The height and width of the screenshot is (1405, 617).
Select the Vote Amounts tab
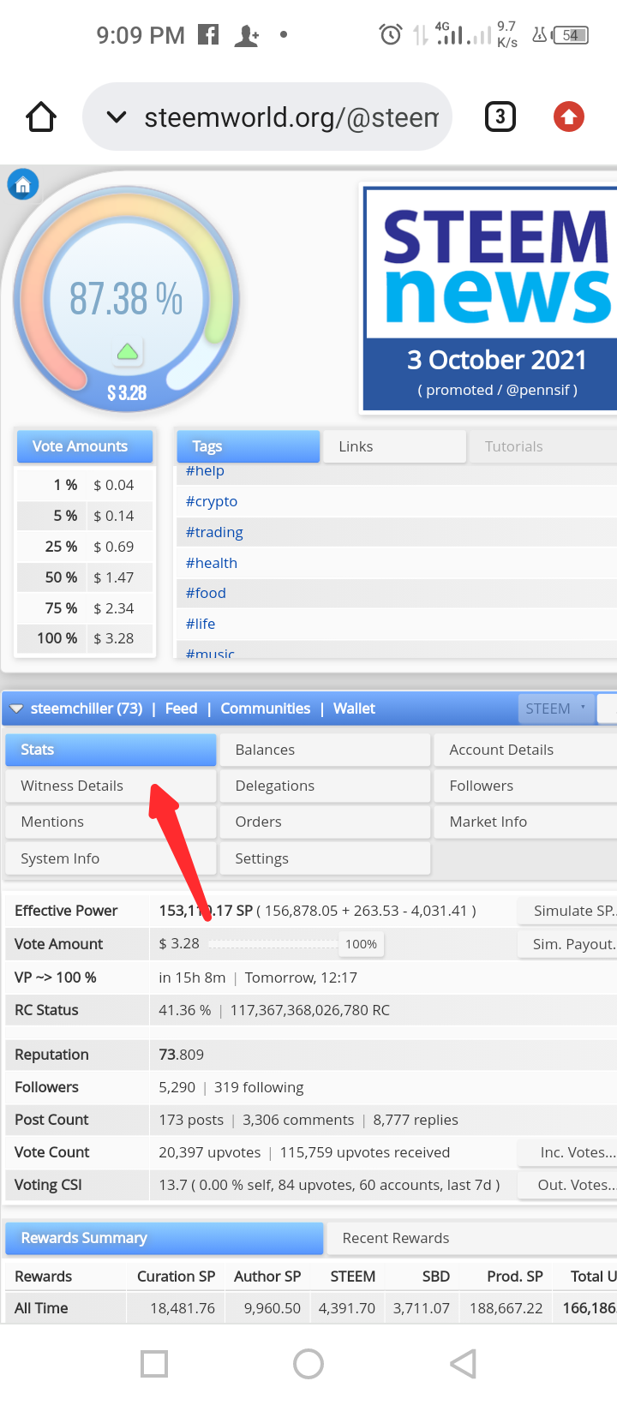coord(85,446)
